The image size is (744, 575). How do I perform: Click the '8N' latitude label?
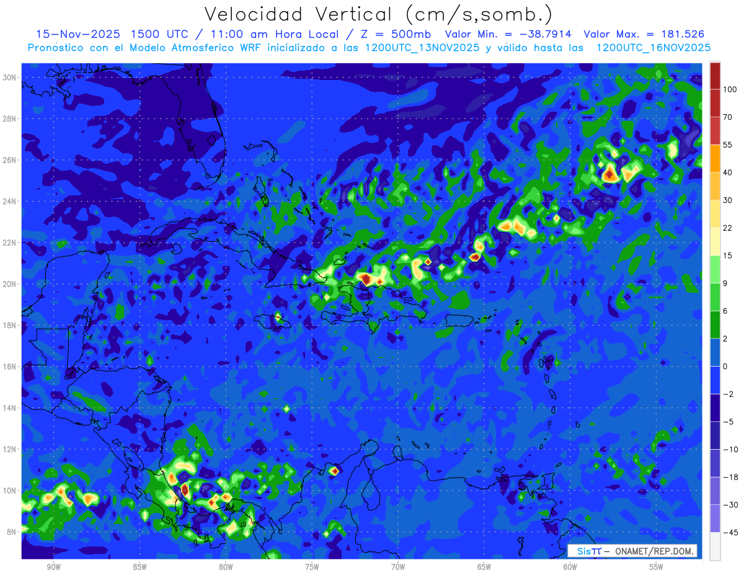tap(12, 532)
